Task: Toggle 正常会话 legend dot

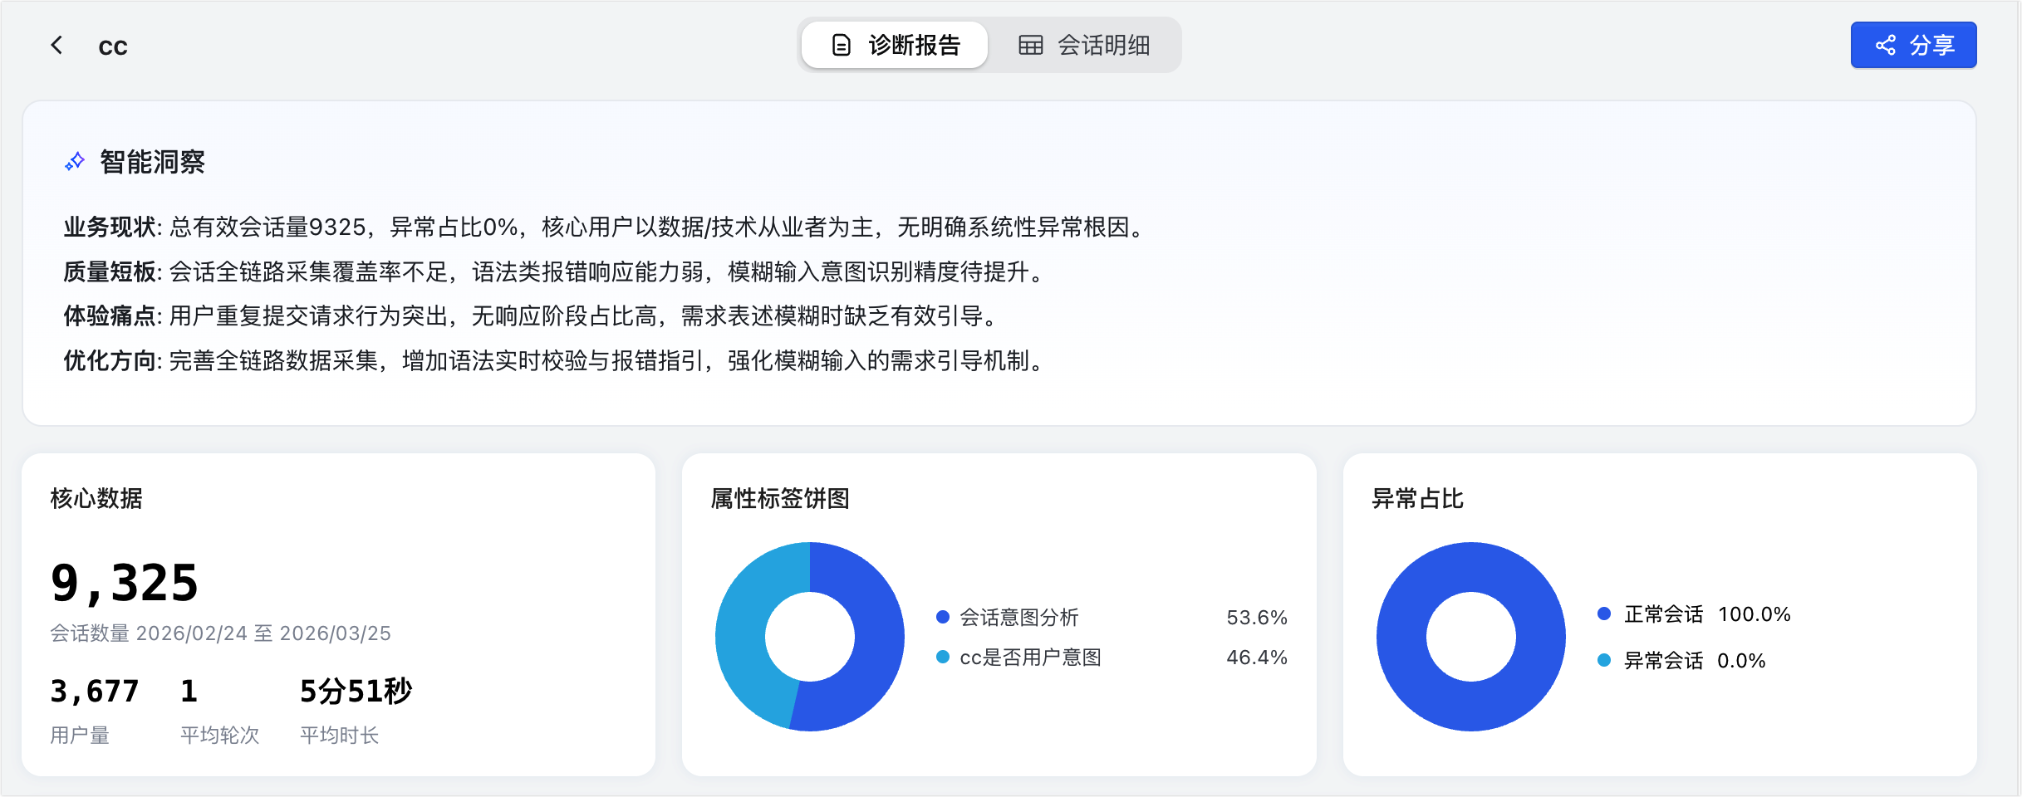Action: tap(1604, 614)
